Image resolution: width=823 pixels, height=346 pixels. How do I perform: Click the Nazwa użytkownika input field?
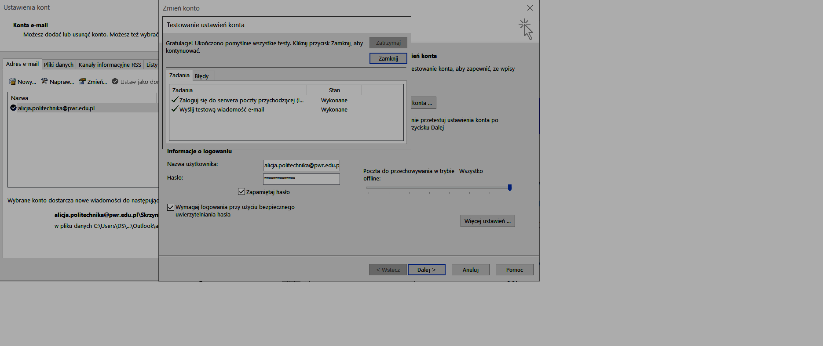(x=301, y=166)
